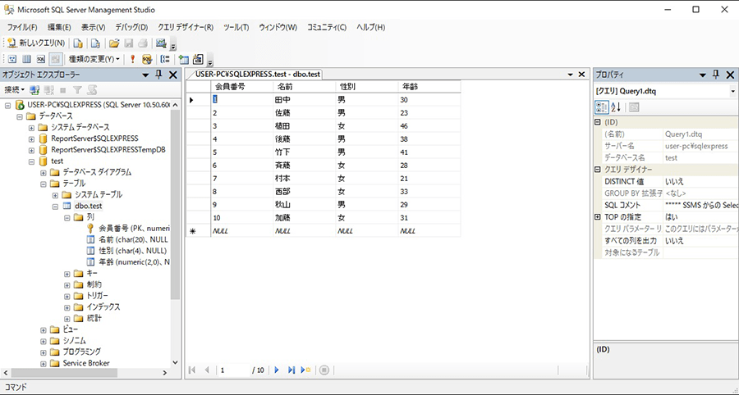
Task: Collapse the クエリ デザイナー property category
Action: (x=598, y=170)
